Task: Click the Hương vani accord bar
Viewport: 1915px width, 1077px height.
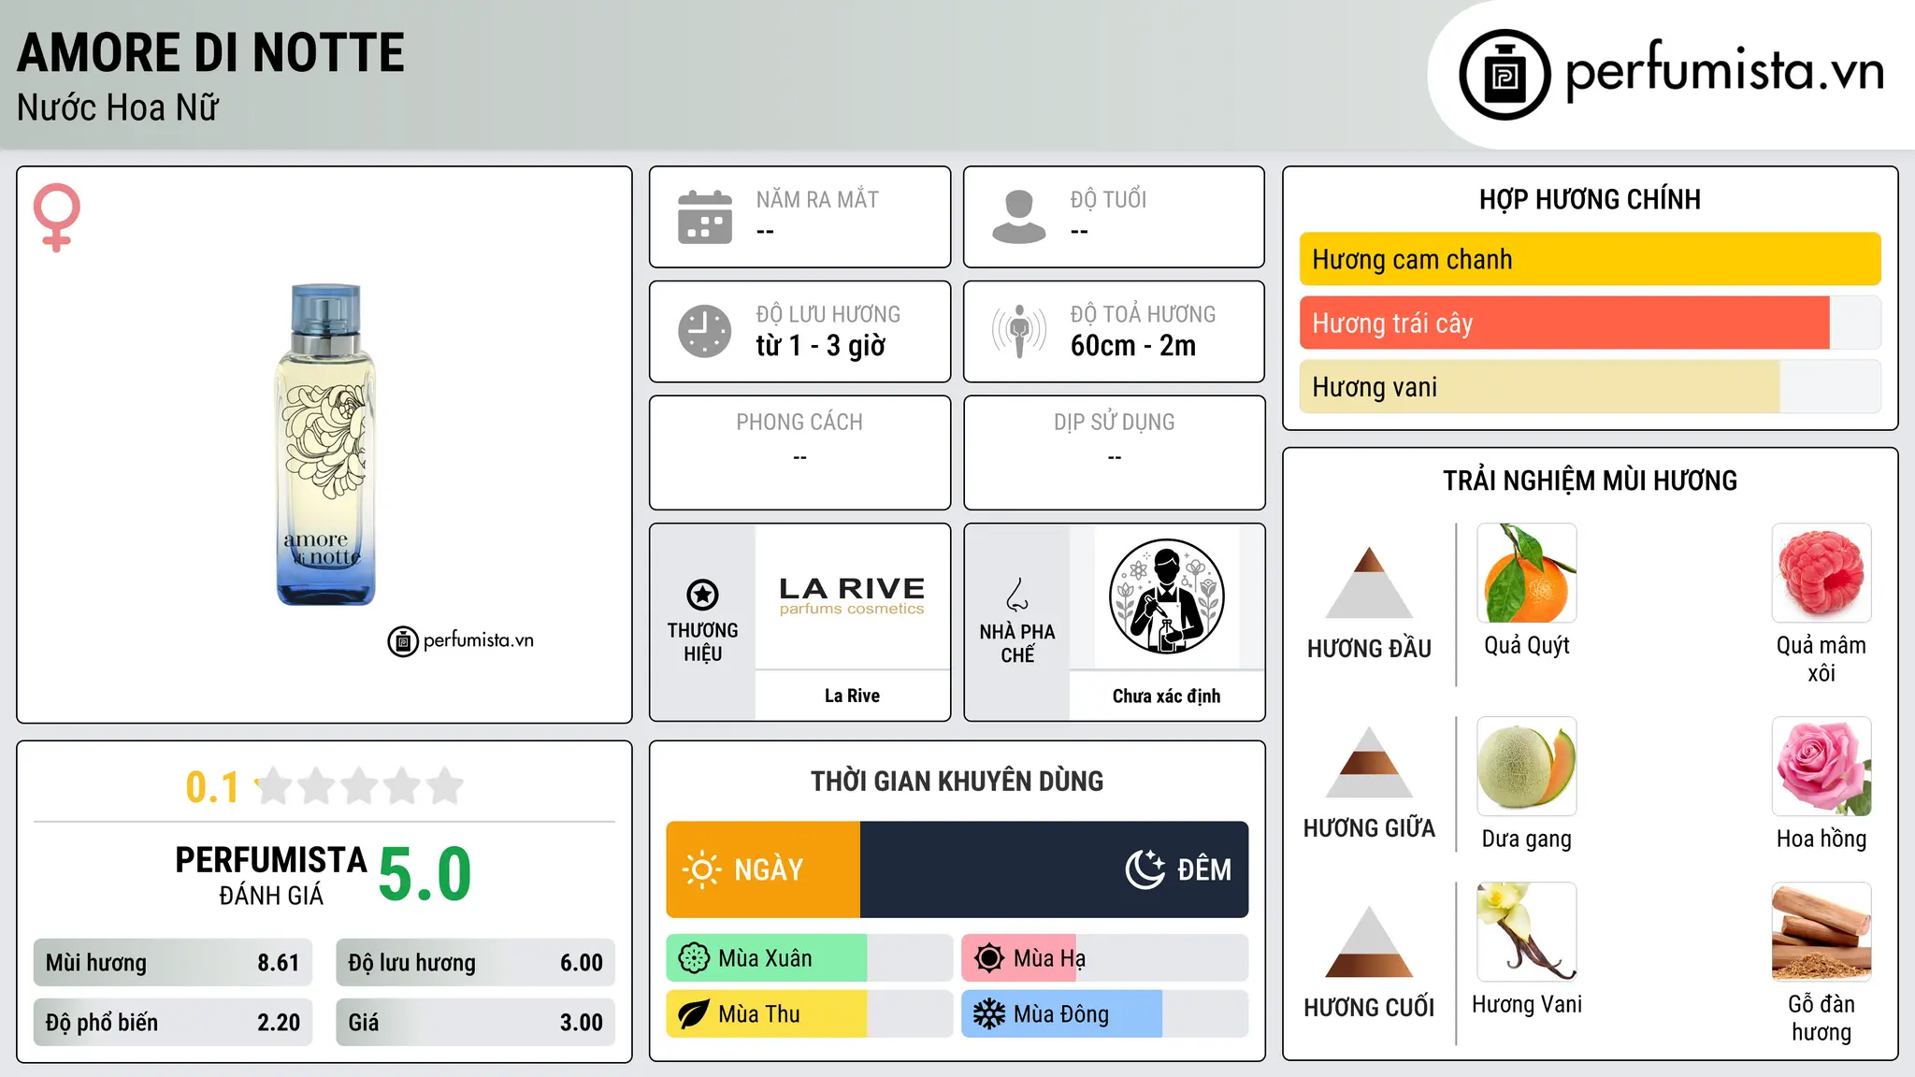Action: 1591,387
